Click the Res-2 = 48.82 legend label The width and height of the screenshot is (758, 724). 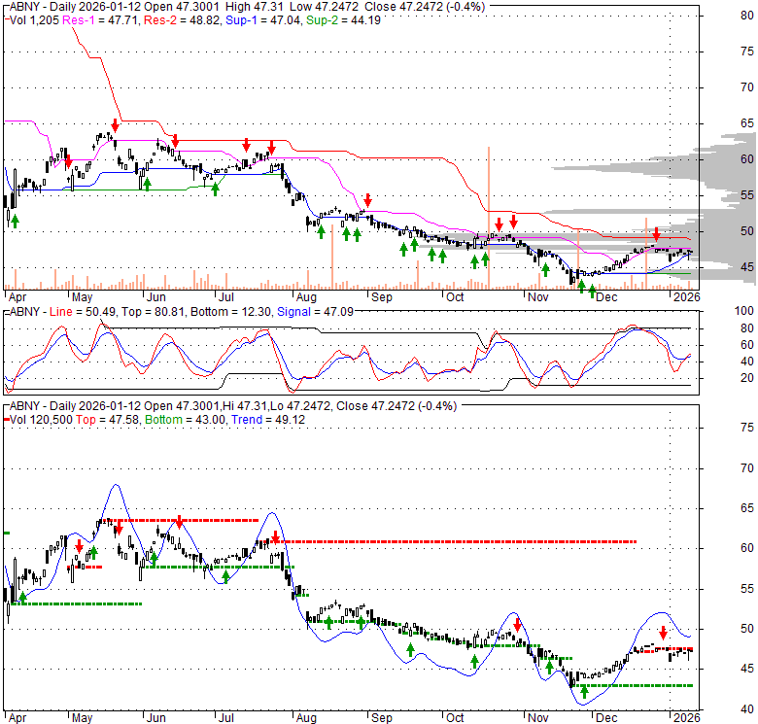click(x=183, y=20)
